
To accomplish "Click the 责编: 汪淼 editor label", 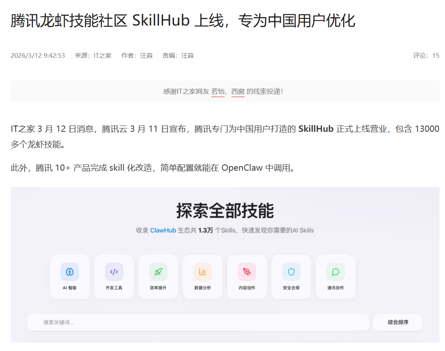I will tap(178, 56).
